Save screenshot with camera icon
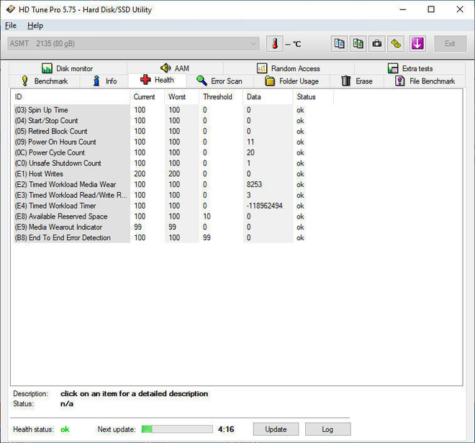This screenshot has height=443, width=475. 376,44
